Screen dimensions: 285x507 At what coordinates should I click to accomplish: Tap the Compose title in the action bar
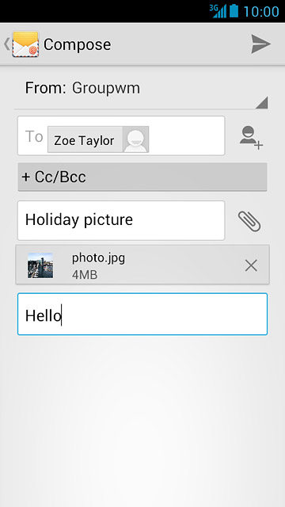pos(78,44)
